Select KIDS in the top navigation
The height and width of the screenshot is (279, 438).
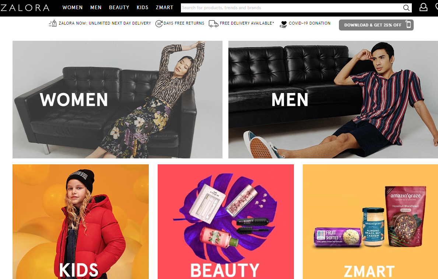(x=143, y=7)
